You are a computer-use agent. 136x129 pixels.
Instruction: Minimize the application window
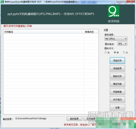pos(119,1)
